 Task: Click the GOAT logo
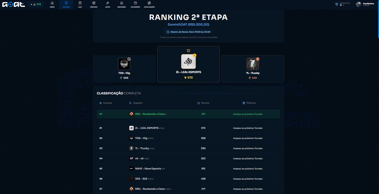[13, 4]
